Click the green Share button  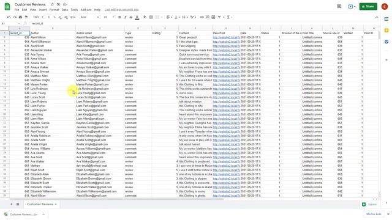click(x=368, y=7)
